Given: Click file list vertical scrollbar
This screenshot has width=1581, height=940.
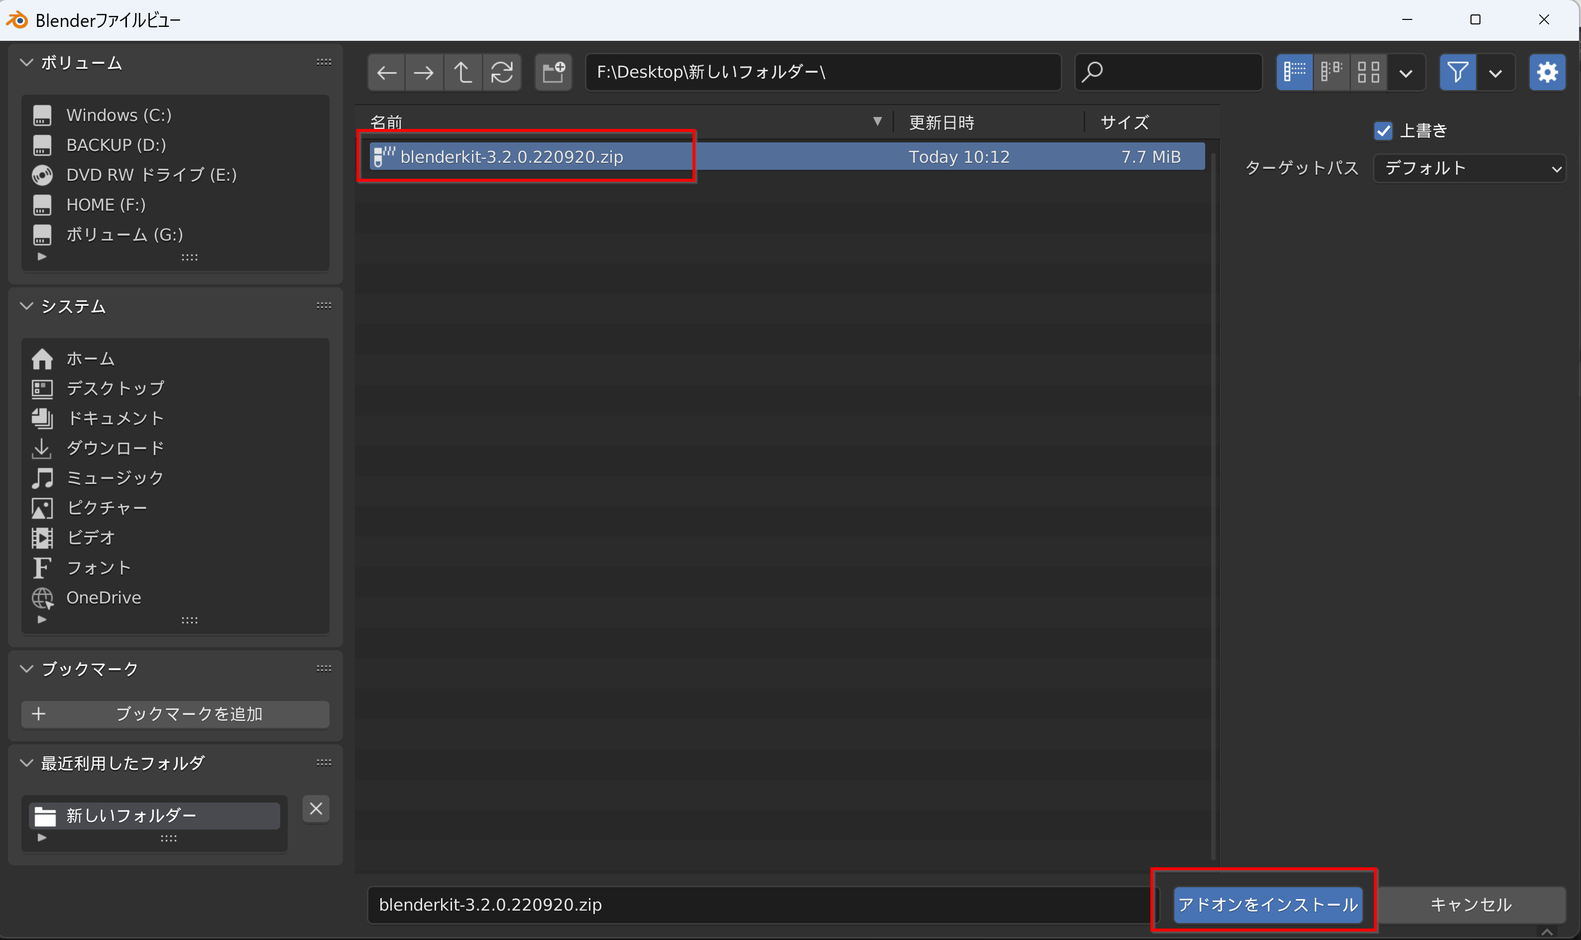Looking at the screenshot, I should click(1213, 506).
